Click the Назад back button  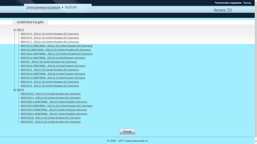click(127, 131)
